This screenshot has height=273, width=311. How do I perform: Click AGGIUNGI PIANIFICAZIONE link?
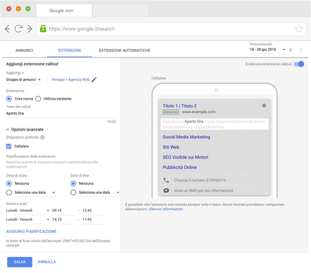click(31, 232)
